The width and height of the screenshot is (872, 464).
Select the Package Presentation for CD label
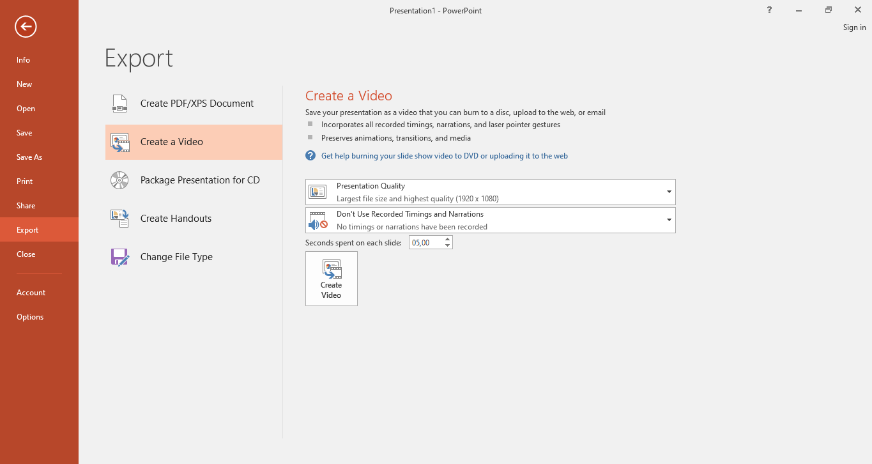(x=200, y=180)
